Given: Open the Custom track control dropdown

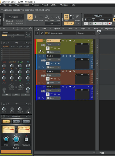Looking at the screenshot, I should click(x=86, y=33).
